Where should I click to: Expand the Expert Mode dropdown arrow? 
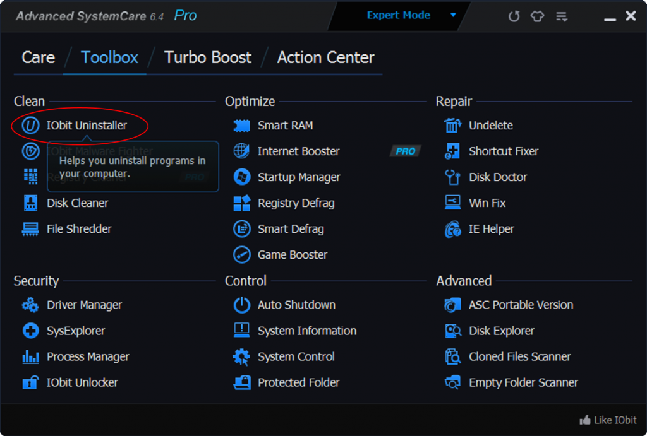[453, 15]
